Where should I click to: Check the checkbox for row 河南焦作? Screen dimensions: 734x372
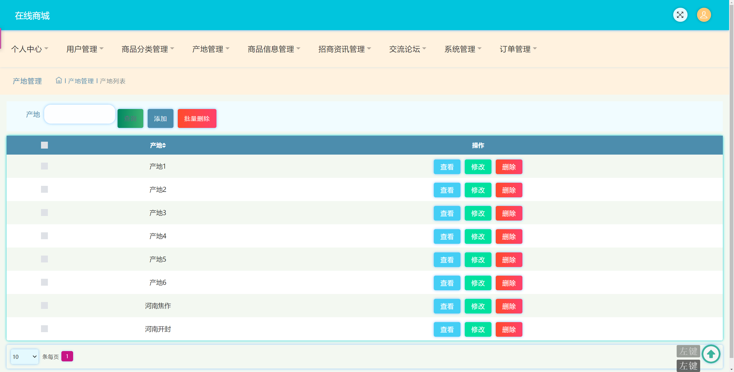[44, 305]
